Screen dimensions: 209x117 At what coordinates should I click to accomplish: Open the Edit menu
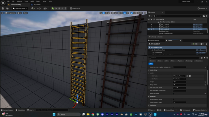point(13,1)
